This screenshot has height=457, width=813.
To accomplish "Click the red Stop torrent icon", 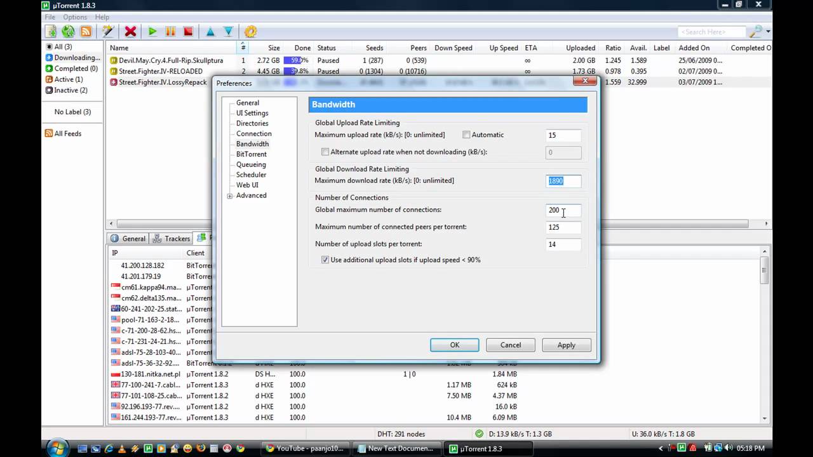I will click(x=188, y=31).
